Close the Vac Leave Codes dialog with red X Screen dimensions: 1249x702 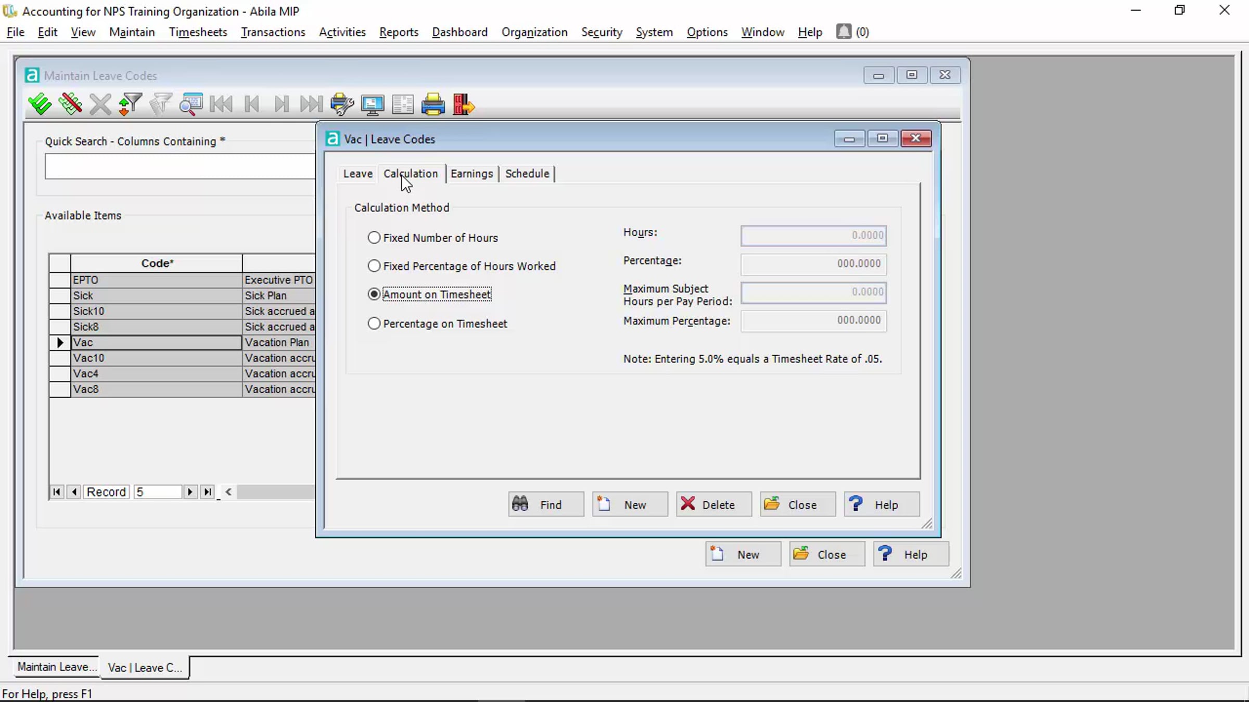[x=915, y=138]
